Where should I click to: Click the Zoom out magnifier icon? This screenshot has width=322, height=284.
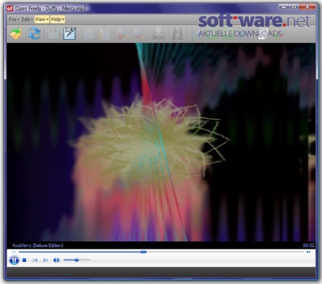click(139, 34)
